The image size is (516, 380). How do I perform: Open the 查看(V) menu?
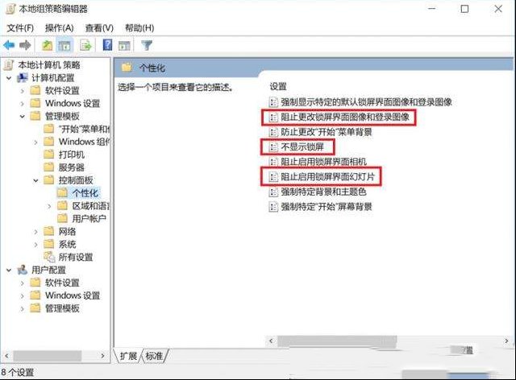[99, 28]
